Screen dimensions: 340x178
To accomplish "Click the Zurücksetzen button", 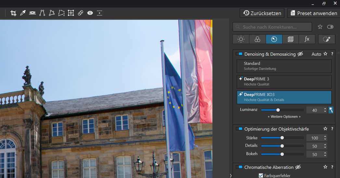I will click(x=262, y=13).
